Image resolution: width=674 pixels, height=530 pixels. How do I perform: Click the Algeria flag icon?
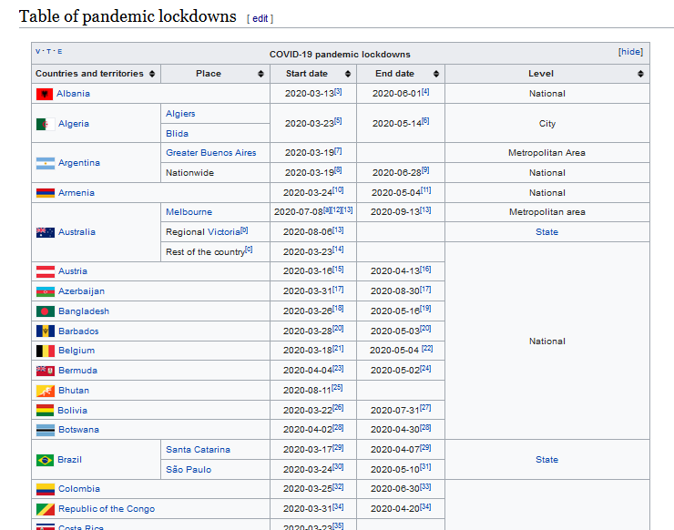pos(46,124)
